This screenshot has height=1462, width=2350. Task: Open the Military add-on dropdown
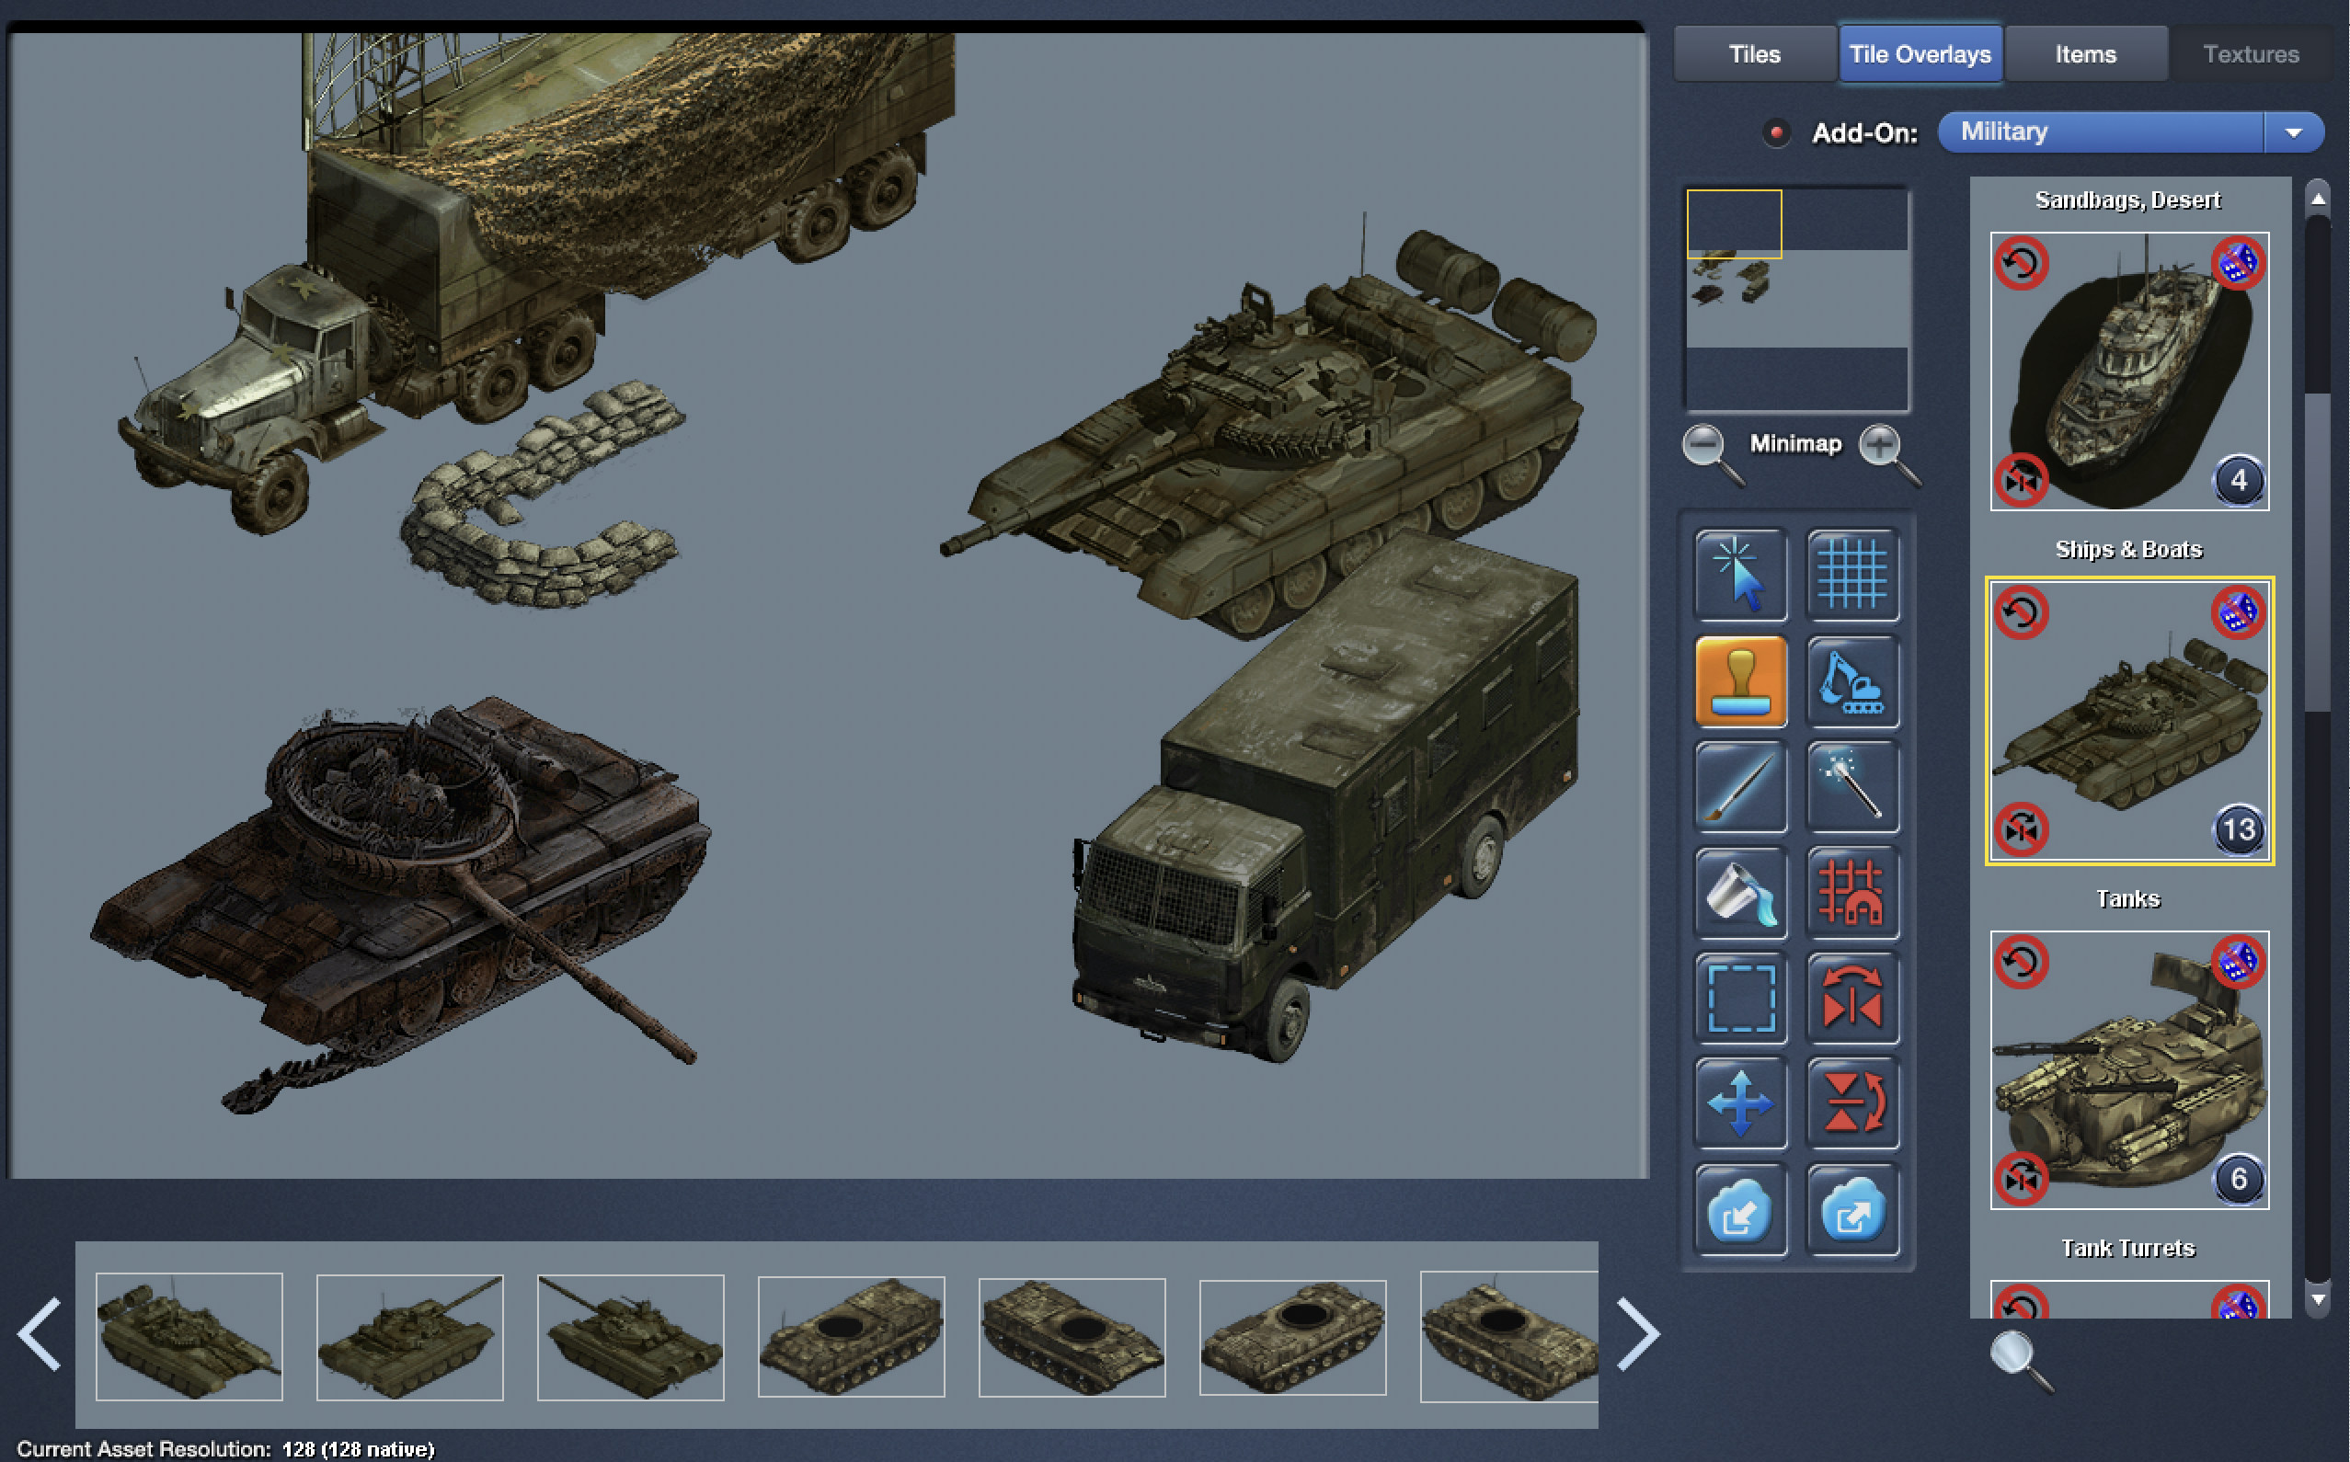[2295, 132]
